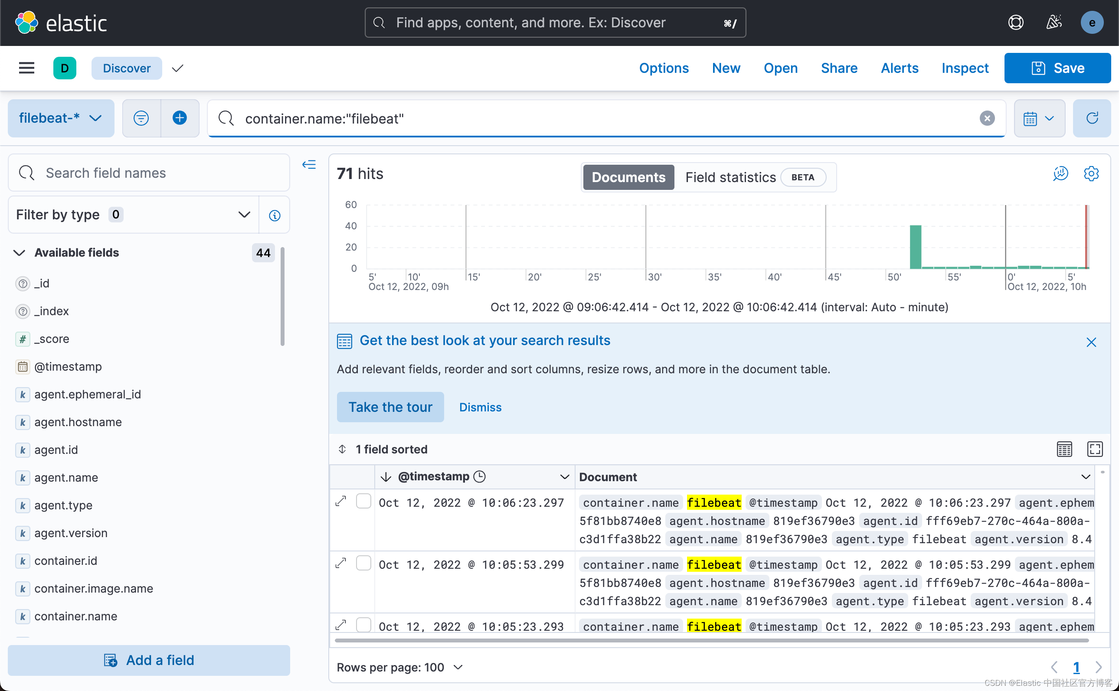1119x691 pixels.
Task: Open the saved filters menu icon
Action: (141, 118)
